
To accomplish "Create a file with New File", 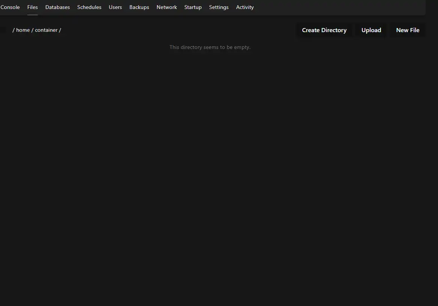I will point(408,30).
